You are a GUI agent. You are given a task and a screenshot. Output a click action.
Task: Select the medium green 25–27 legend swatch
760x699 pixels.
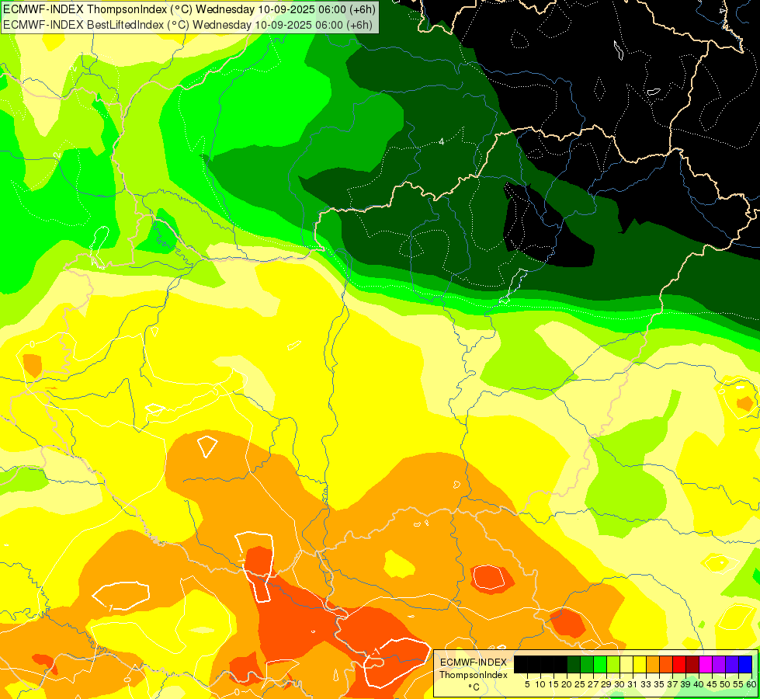click(x=586, y=664)
